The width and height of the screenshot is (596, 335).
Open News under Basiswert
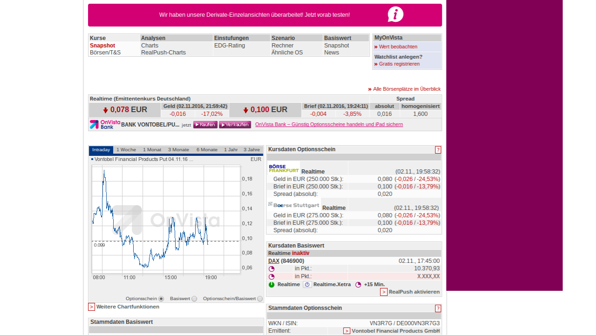point(332,53)
